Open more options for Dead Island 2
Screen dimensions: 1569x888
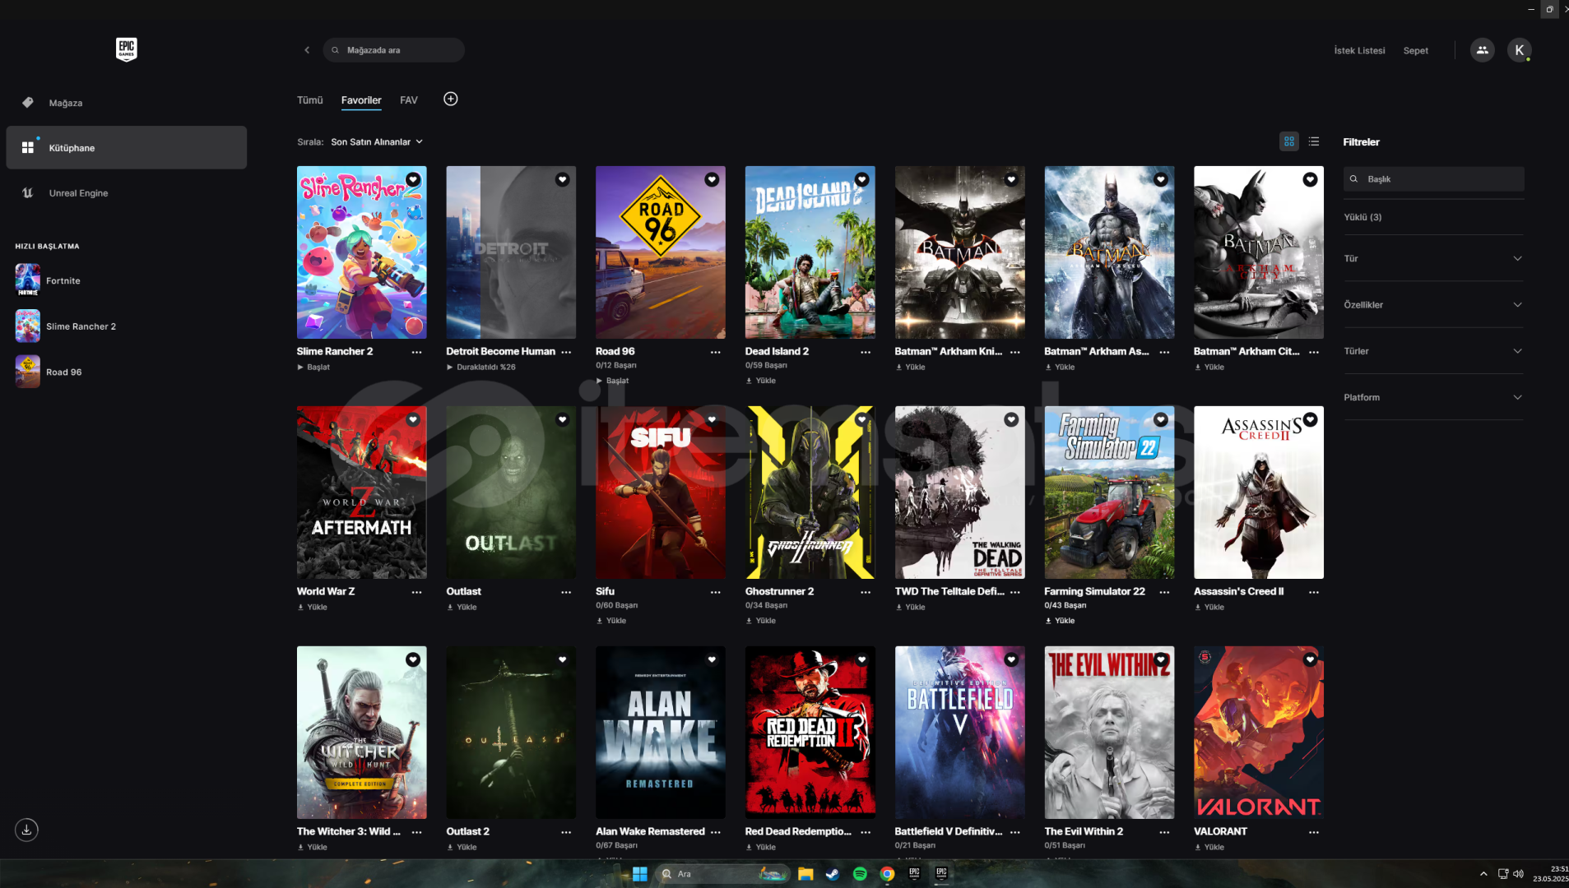866,352
